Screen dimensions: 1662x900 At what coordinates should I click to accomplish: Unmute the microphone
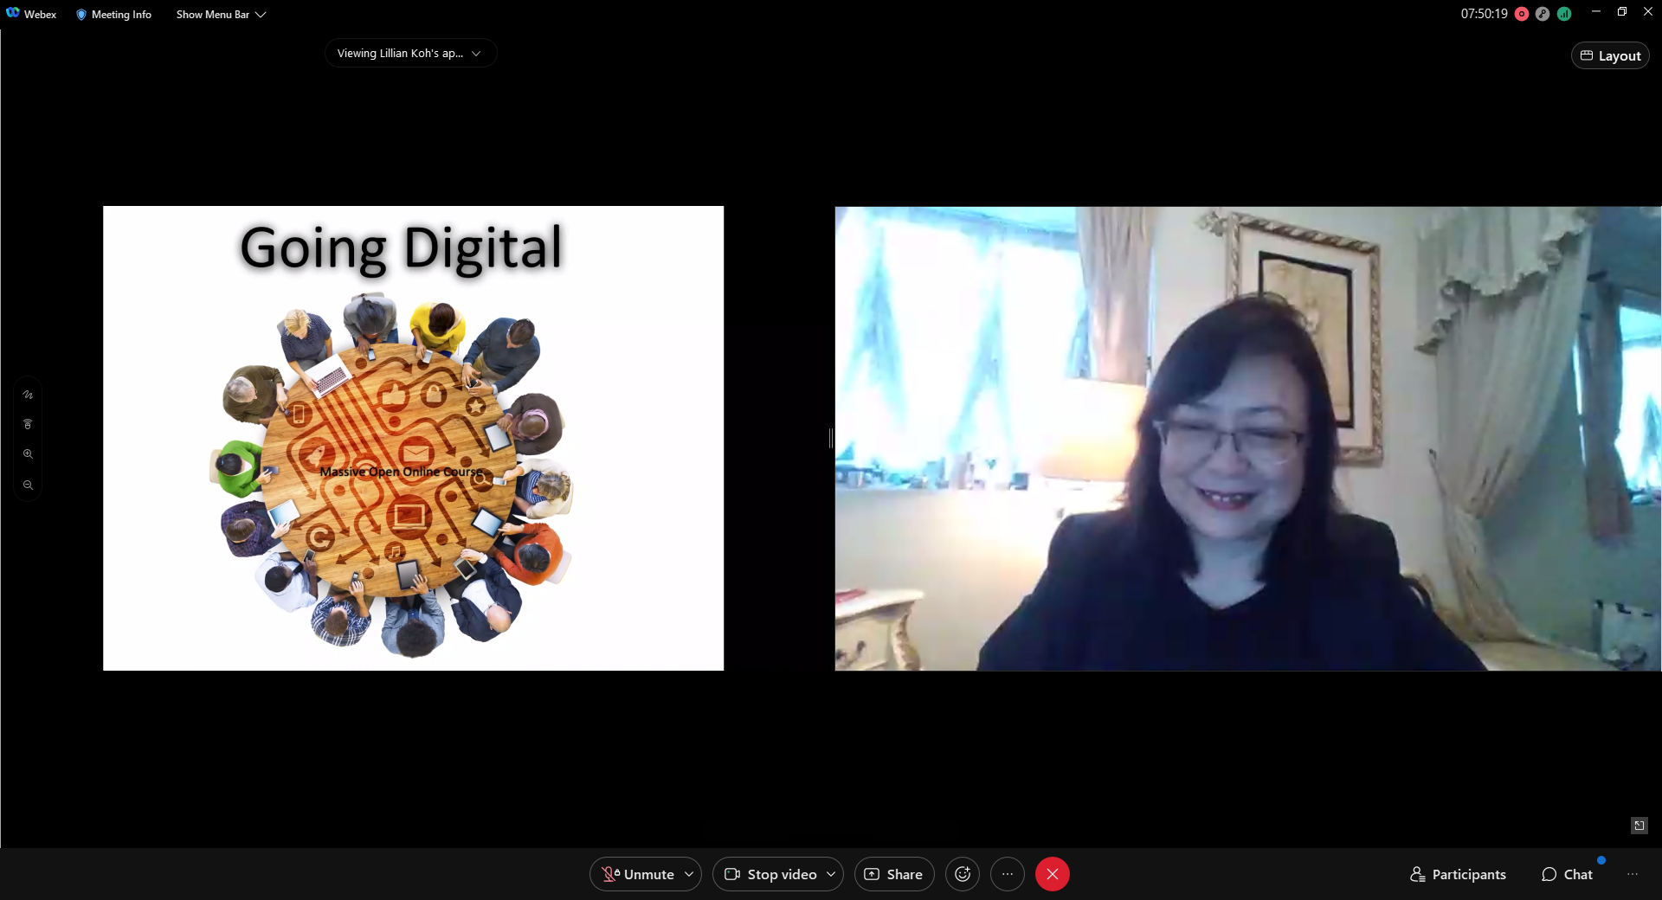pyautogui.click(x=637, y=874)
